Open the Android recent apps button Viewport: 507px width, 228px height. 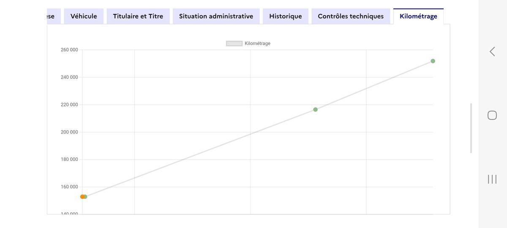[492, 179]
